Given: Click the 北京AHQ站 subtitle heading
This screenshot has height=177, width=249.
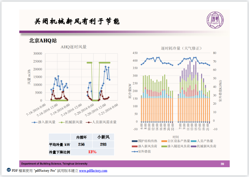Looking at the screenshot, I should (43, 41).
